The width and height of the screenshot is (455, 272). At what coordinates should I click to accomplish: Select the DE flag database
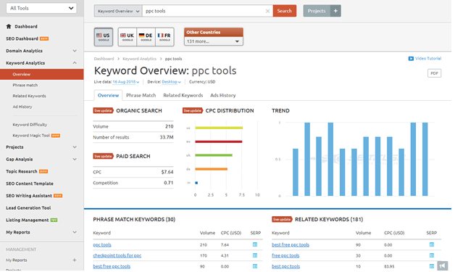click(146, 37)
